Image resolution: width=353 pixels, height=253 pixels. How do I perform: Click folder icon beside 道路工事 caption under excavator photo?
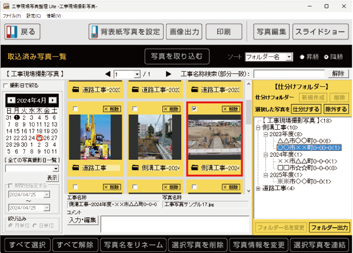pos(76,168)
